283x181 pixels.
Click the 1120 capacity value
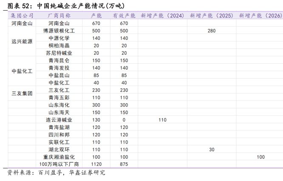(x=96, y=164)
